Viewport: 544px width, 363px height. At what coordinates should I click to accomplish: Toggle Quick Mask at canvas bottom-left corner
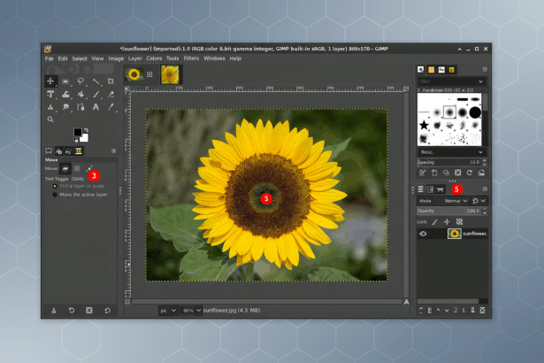coord(127,302)
